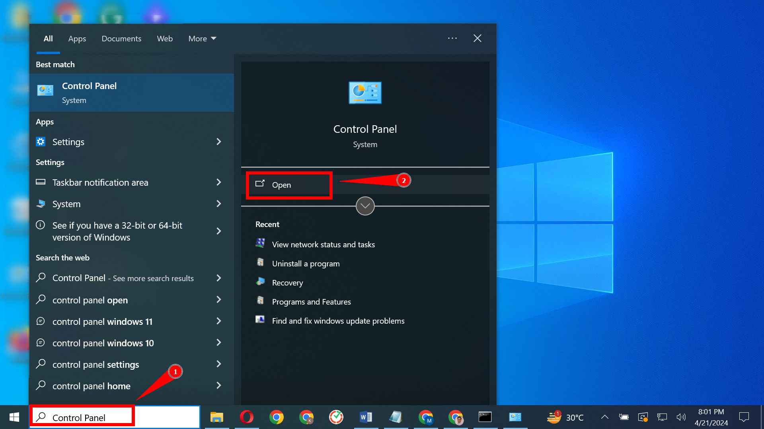Viewport: 764px width, 429px height.
Task: Open Notepad from the taskbar
Action: 396,417
